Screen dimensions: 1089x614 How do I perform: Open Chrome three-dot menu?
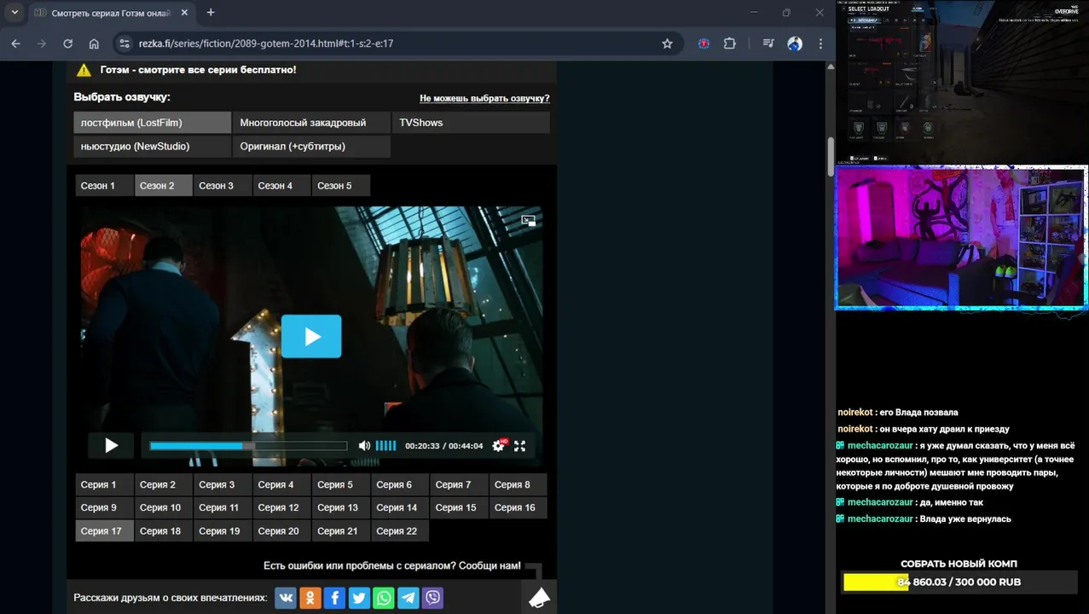click(x=820, y=43)
